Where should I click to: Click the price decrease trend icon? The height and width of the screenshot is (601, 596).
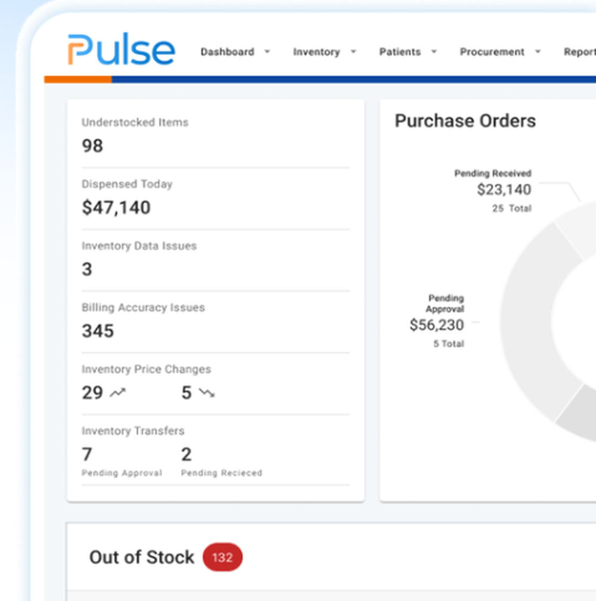pyautogui.click(x=207, y=392)
